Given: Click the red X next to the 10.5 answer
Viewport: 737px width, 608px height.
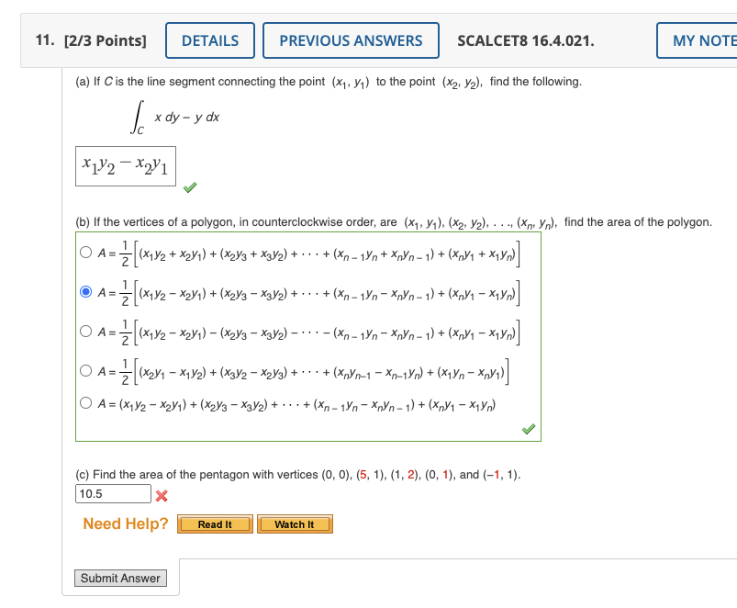Looking at the screenshot, I should [x=163, y=493].
